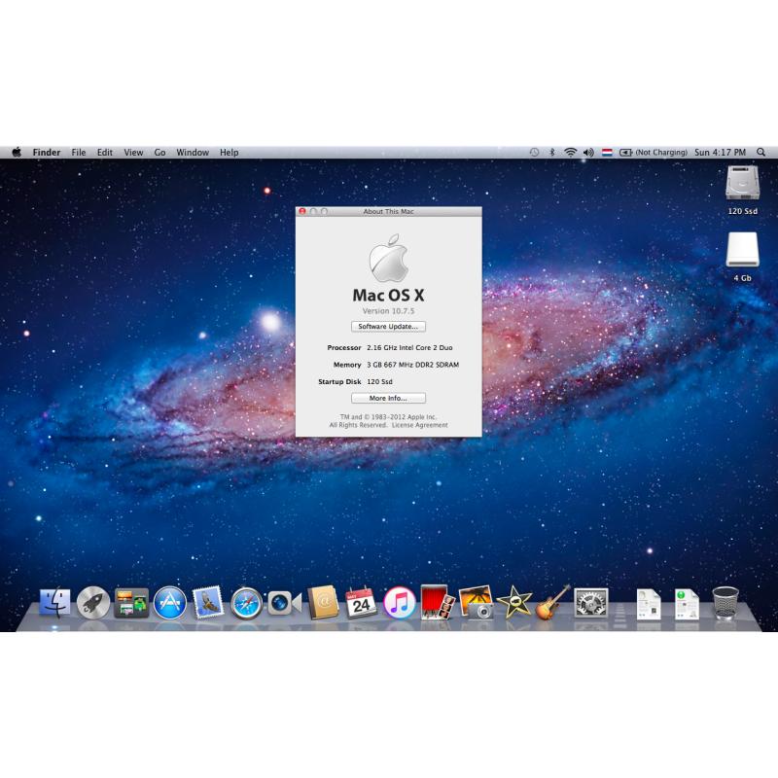The image size is (778, 778).
Task: Open iMovie star icon in Dock
Action: coord(514,602)
